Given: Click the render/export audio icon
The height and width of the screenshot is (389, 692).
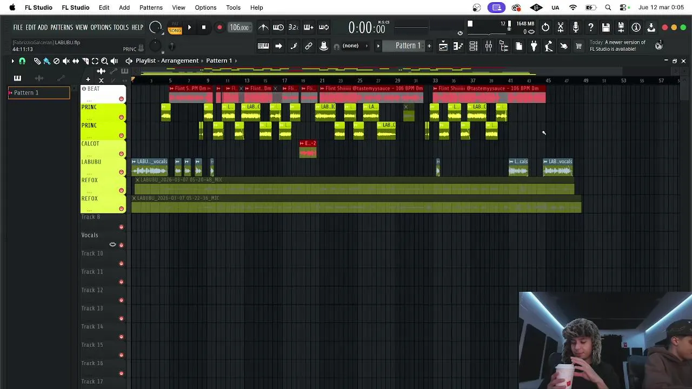Looking at the screenshot, I should click(621, 28).
